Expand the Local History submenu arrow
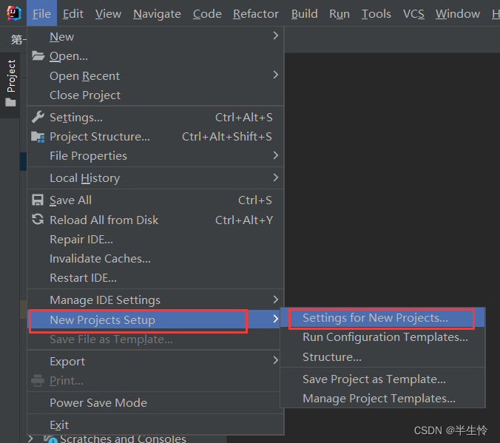This screenshot has height=443, width=500. pos(275,177)
